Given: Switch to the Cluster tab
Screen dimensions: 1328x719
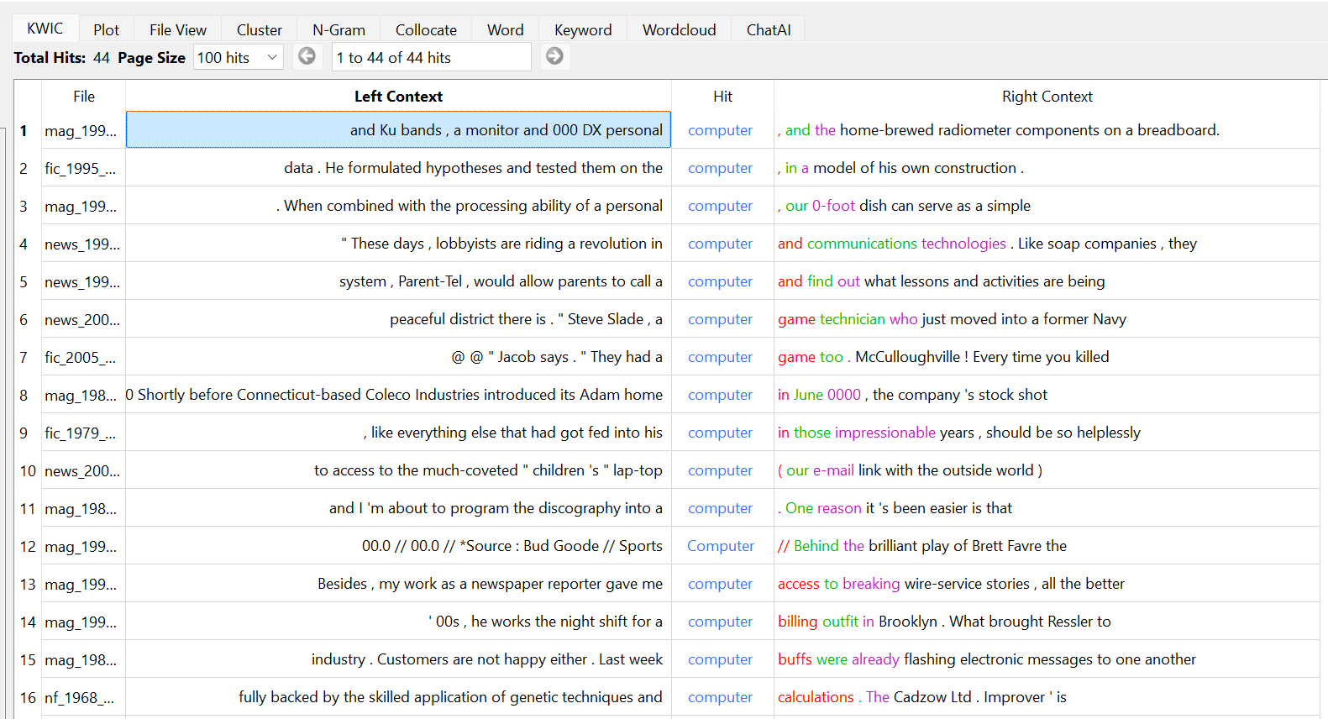Looking at the screenshot, I should coord(259,29).
